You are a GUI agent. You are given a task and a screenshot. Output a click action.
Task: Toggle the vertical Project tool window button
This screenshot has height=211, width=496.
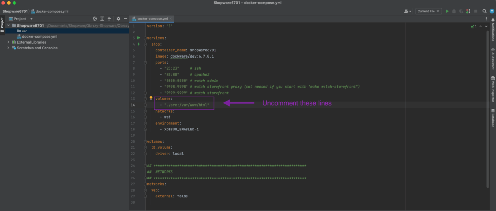pyautogui.click(x=2, y=24)
